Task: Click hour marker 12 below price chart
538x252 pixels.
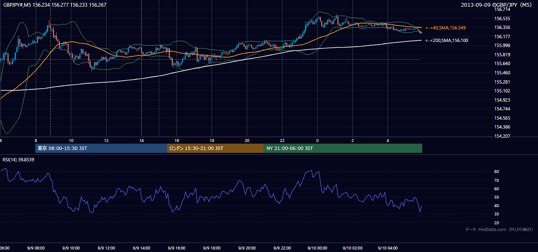Action: point(107,140)
